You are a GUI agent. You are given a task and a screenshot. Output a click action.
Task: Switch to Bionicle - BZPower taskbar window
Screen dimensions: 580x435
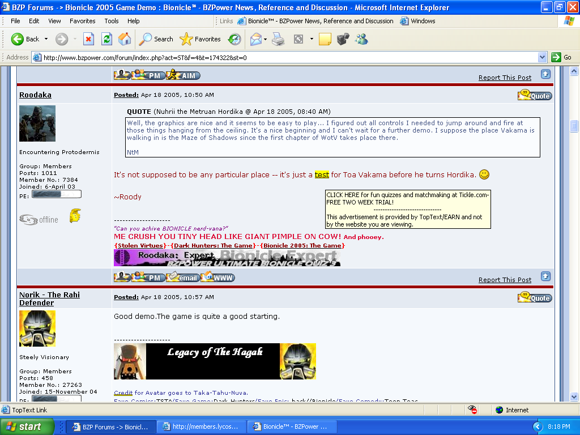[291, 427]
